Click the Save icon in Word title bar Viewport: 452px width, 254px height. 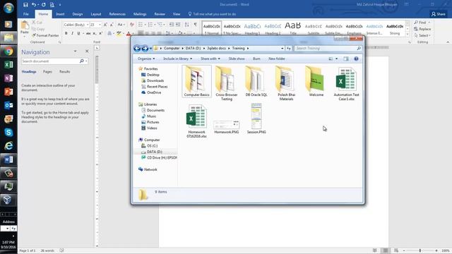coord(25,5)
